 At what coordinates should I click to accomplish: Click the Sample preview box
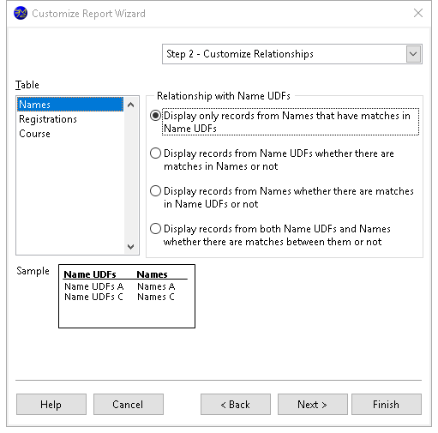pyautogui.click(x=127, y=296)
